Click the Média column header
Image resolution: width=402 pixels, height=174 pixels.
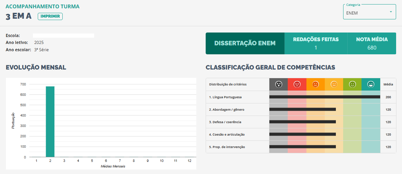(x=388, y=84)
